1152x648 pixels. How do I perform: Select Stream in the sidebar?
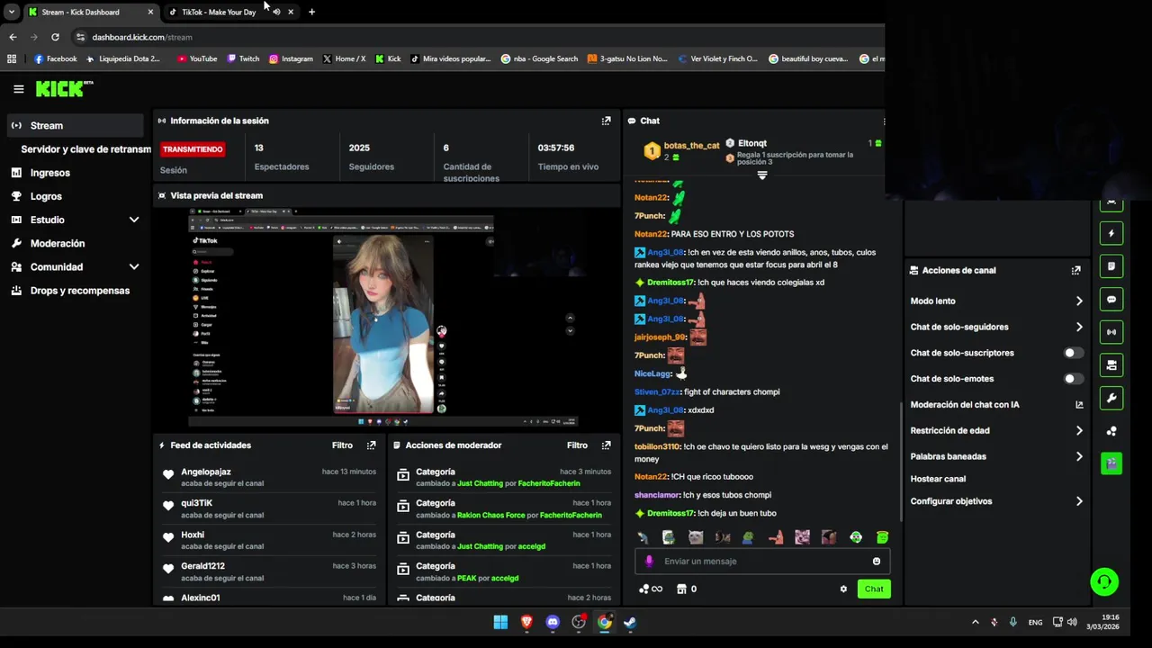click(x=75, y=126)
